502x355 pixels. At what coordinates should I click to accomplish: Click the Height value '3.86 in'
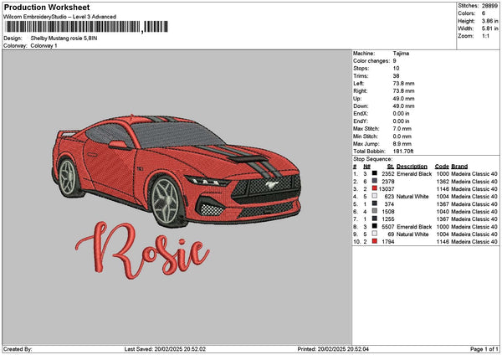click(489, 21)
